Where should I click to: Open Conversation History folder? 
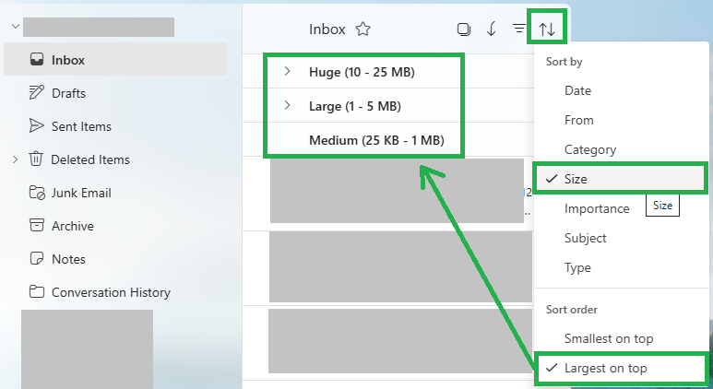click(111, 292)
